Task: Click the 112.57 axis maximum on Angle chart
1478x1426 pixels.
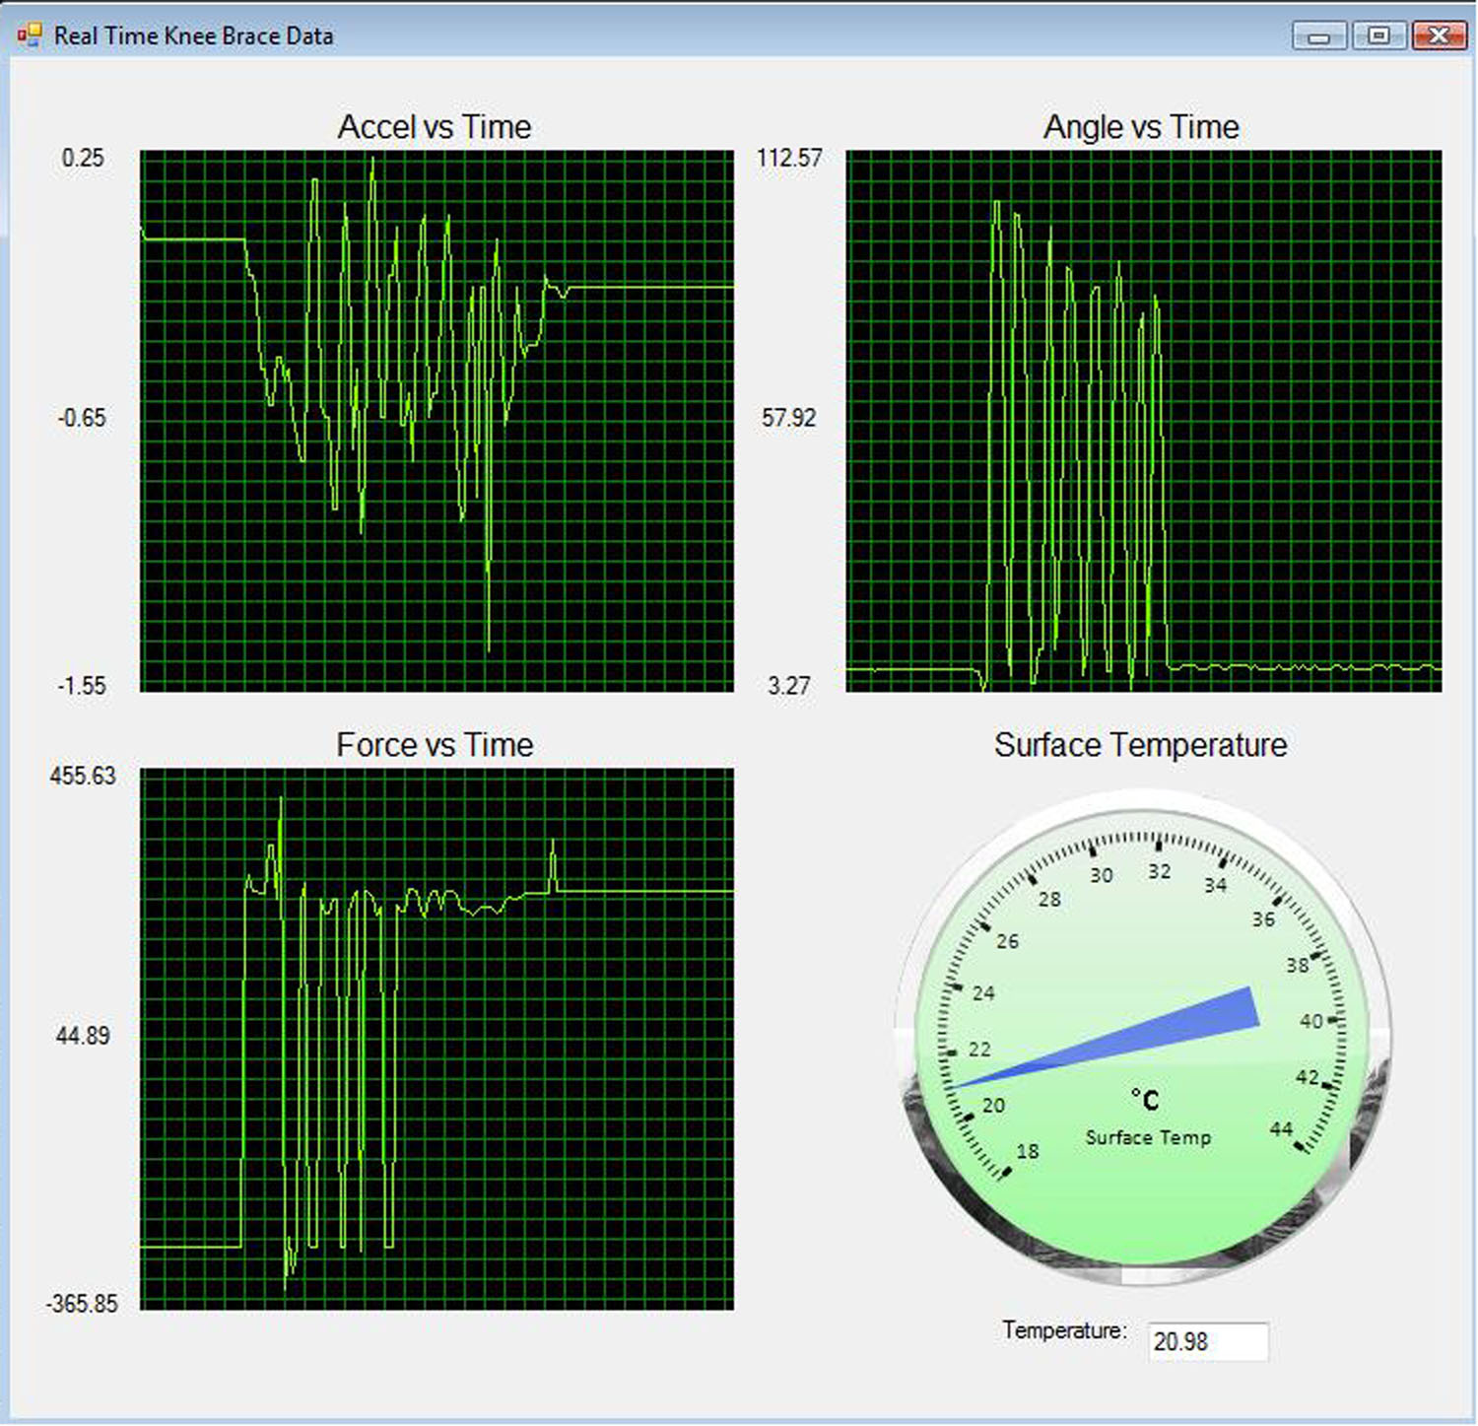Action: [x=789, y=158]
